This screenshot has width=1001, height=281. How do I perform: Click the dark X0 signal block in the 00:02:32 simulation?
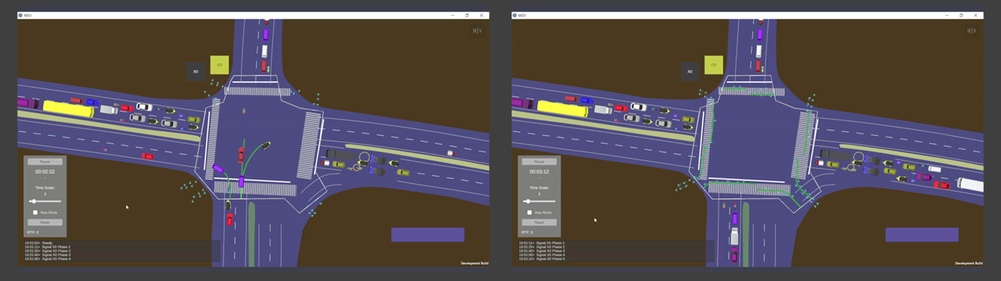tap(196, 71)
